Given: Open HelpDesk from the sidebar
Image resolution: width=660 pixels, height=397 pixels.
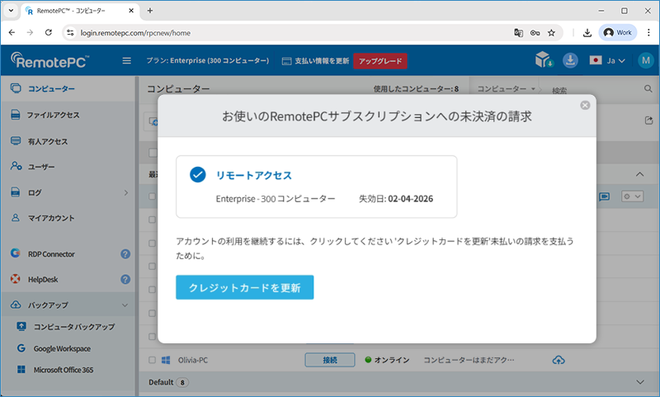Looking at the screenshot, I should point(43,280).
